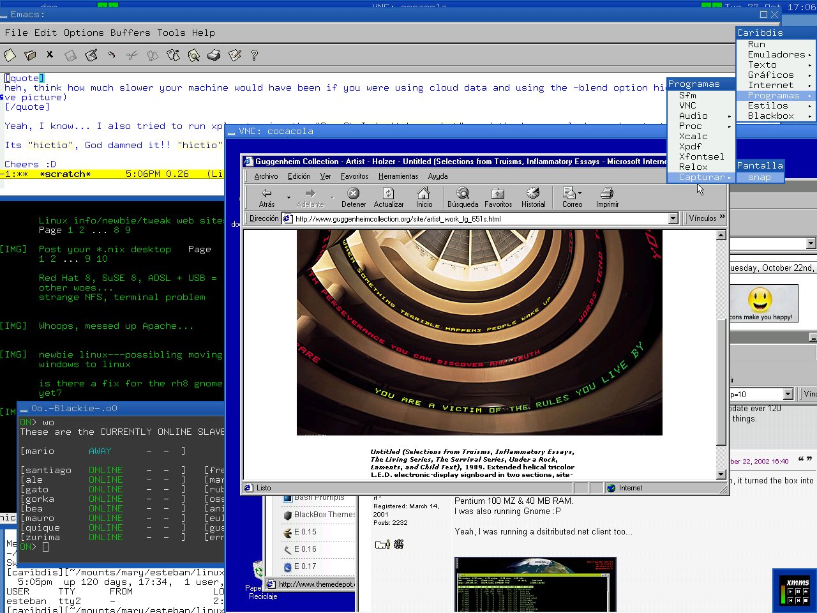Screen dimensions: 817x613
Task: Select Blackbox entry in Caribdis menu
Action: [776, 116]
